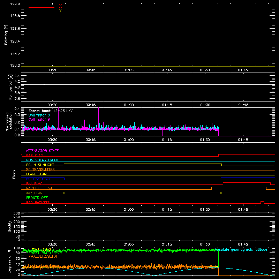Click the SC_TRANSMITTER flag label
The image size is (279, 279).
(x=40, y=169)
